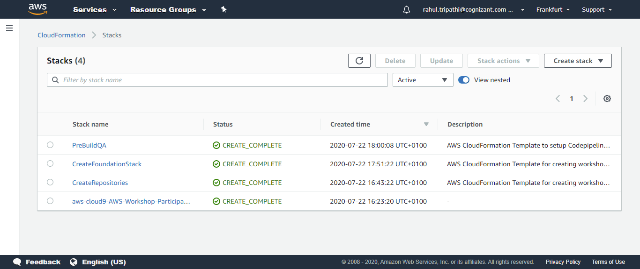Select the PreBuildQA stack radio button

(50, 145)
